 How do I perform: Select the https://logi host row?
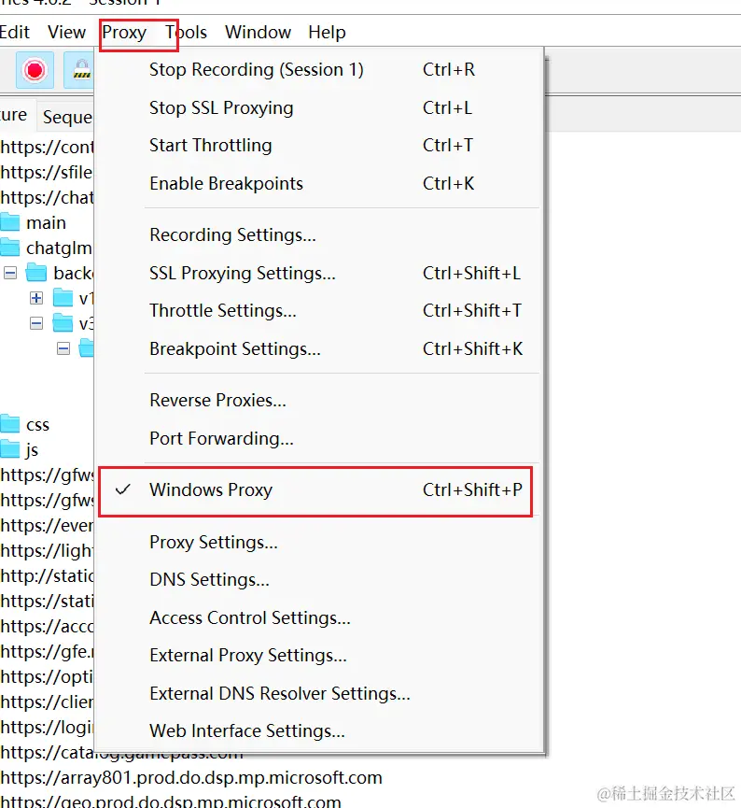click(47, 728)
